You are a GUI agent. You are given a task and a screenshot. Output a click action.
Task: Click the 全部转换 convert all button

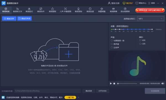(155, 91)
